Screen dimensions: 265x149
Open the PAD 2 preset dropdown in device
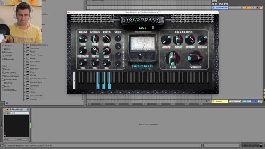coord(19,113)
